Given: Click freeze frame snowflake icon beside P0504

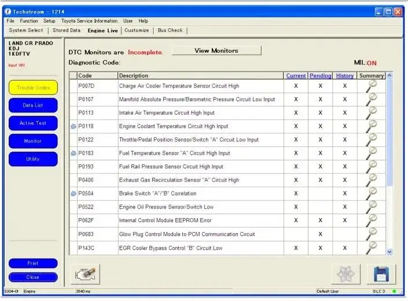Looking at the screenshot, I should 73,193.
